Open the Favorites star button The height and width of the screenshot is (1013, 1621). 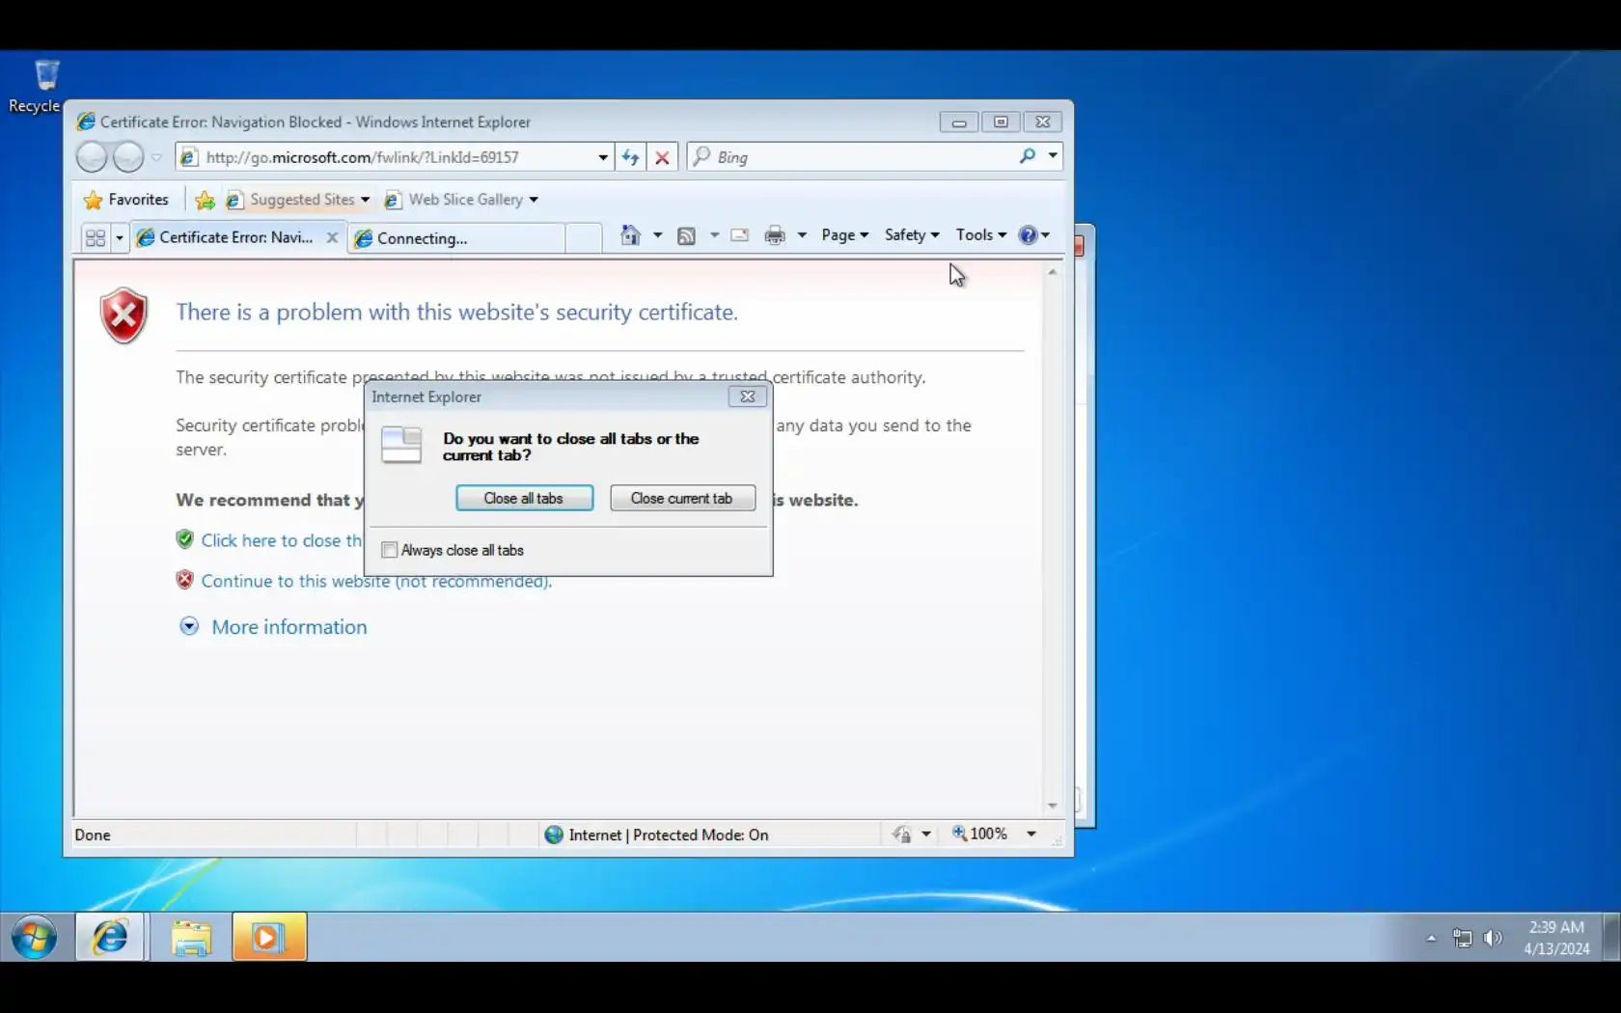[x=126, y=200]
